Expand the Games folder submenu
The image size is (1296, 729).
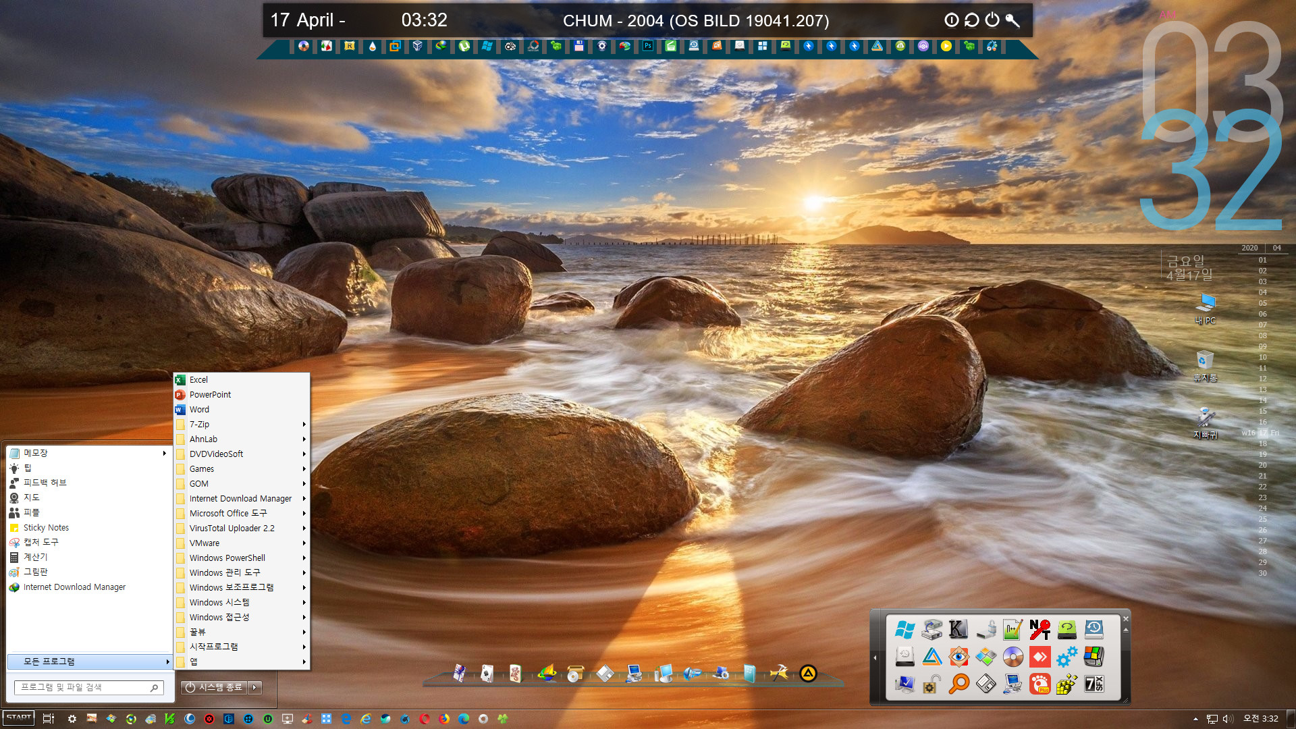click(242, 469)
